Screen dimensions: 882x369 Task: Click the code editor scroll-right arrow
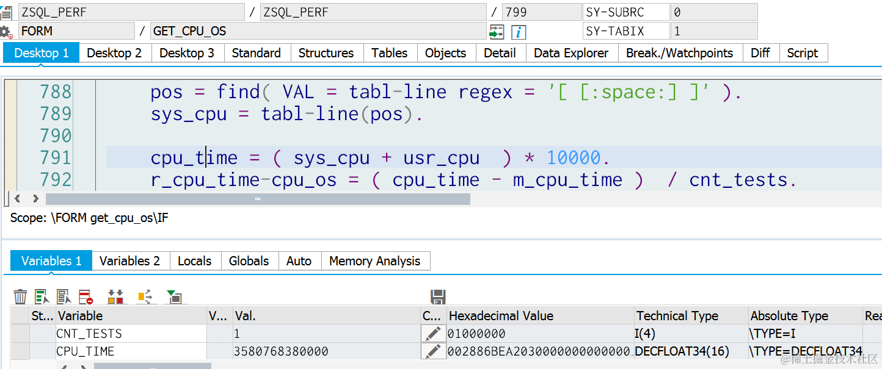click(35, 199)
